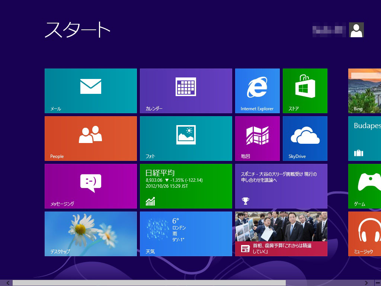
Task: Click the 6° temperature on weather tile
Action: [176, 221]
